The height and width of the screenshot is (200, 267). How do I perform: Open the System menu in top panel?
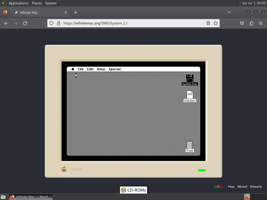pos(51,3)
